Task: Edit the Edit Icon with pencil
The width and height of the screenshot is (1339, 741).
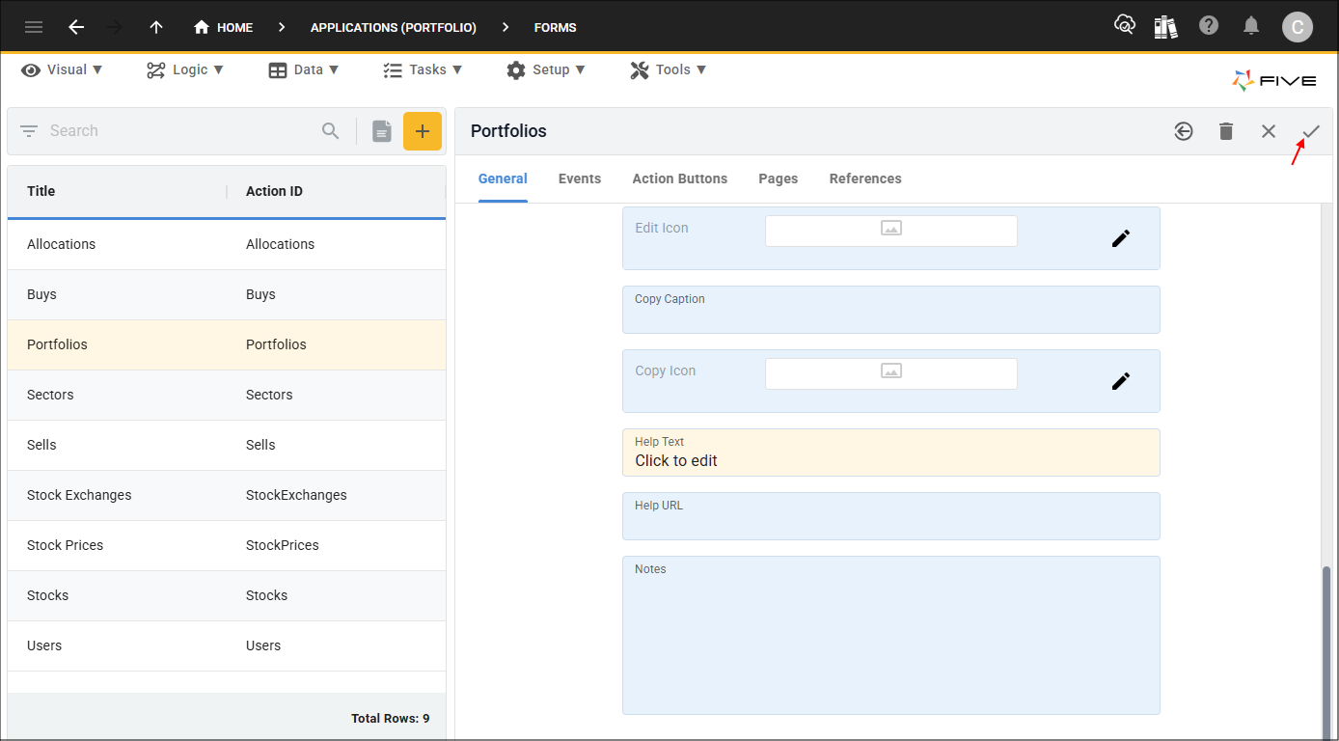Action: coord(1120,238)
